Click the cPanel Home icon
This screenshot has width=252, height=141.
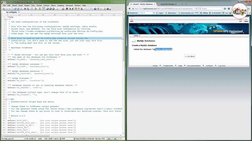(x=132, y=20)
